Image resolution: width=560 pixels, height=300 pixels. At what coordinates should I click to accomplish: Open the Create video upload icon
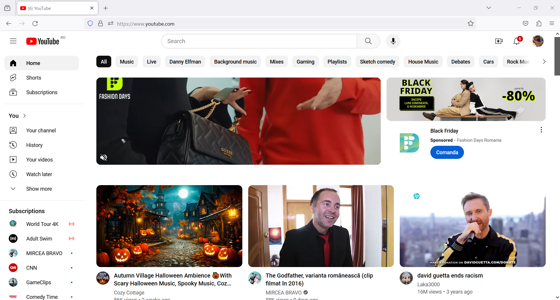499,41
